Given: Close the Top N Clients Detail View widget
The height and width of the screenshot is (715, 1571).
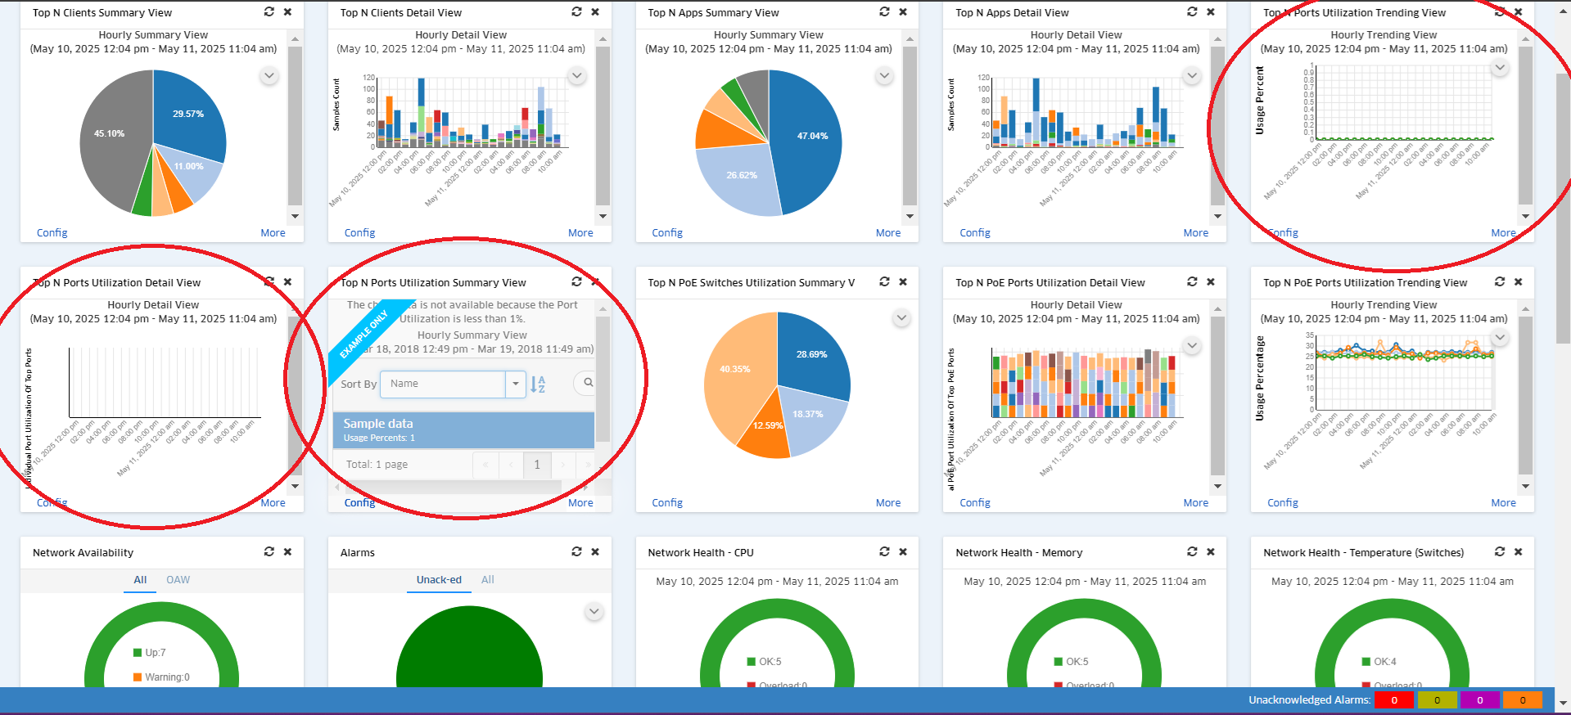Looking at the screenshot, I should 595,11.
